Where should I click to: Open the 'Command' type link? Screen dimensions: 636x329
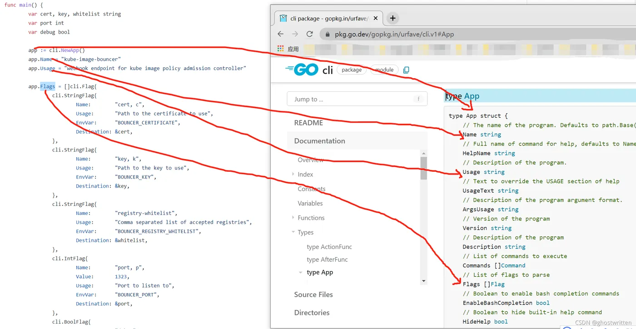click(x=513, y=265)
